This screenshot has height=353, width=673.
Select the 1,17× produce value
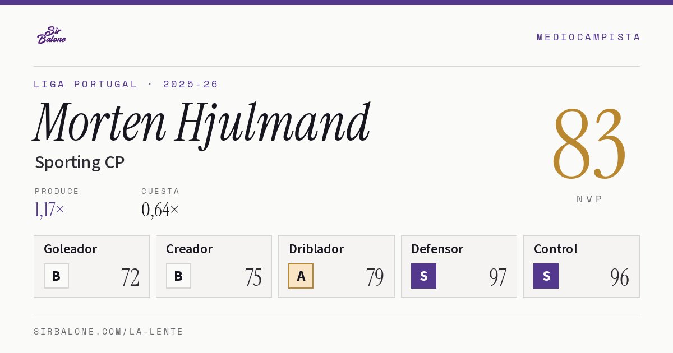pos(49,210)
